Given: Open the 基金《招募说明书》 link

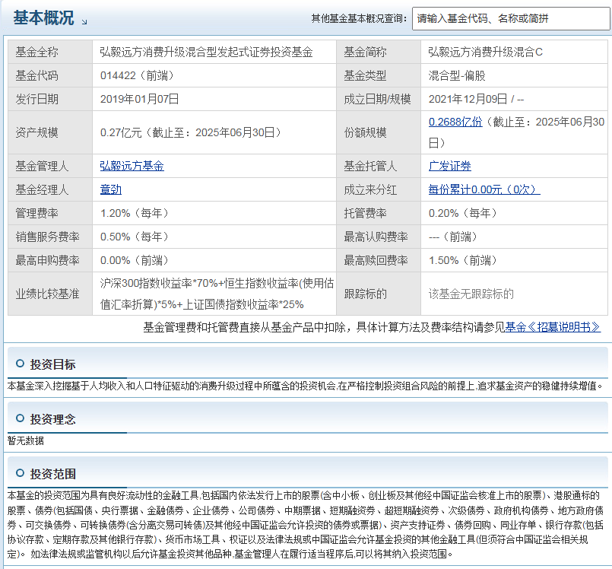Looking at the screenshot, I should (x=553, y=327).
